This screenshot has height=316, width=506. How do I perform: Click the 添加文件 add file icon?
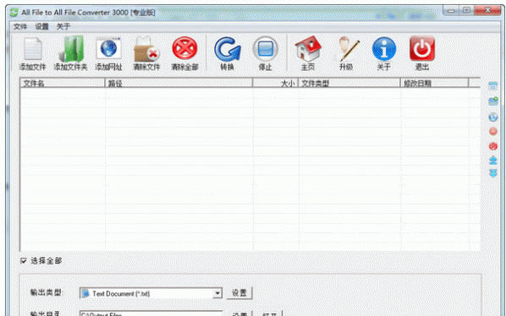32,49
